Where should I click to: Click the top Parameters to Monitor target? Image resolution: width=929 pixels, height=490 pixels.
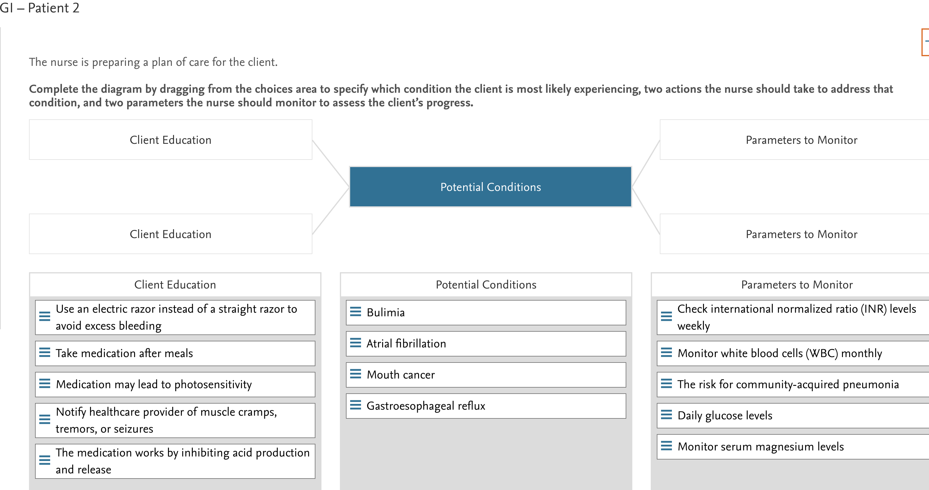(795, 140)
